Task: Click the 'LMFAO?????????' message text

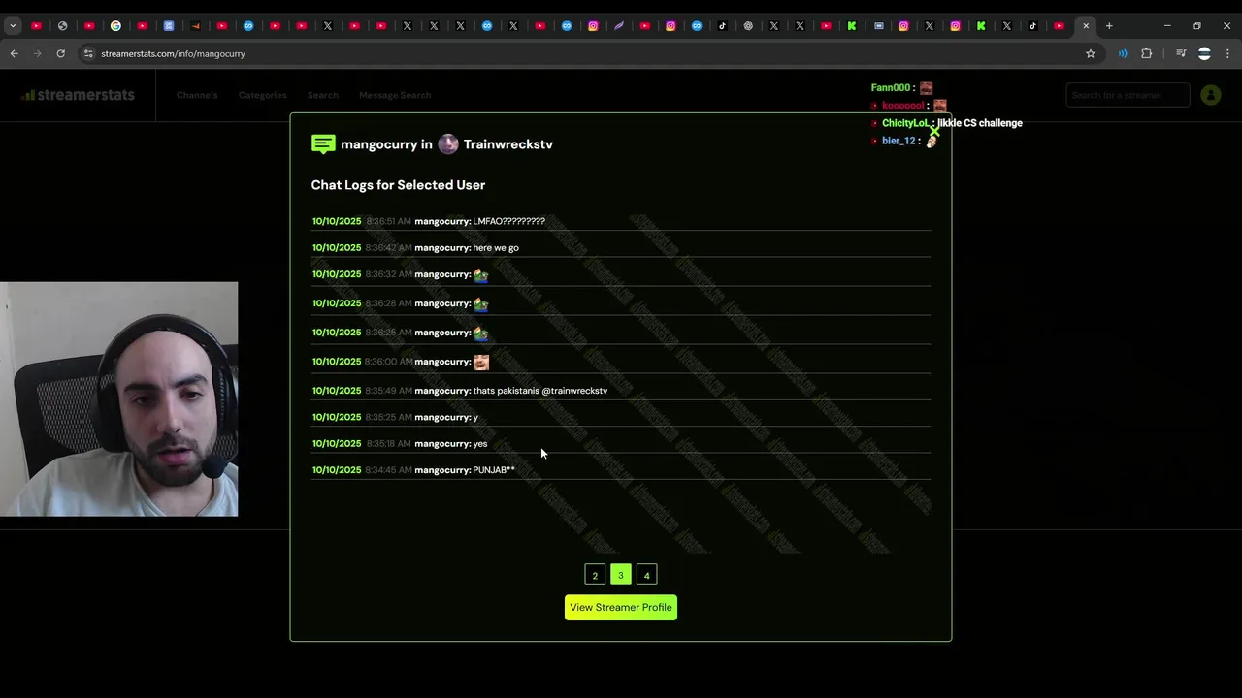Action: [508, 221]
